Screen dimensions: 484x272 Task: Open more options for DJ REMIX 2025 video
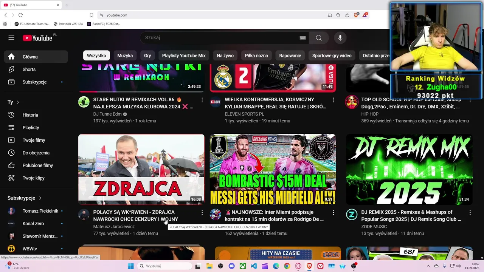(x=470, y=213)
